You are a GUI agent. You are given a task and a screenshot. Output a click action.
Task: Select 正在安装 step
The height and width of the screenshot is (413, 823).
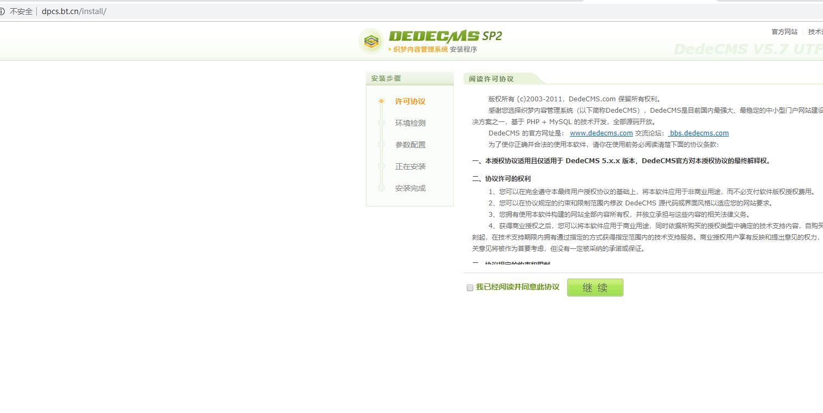pyautogui.click(x=410, y=166)
